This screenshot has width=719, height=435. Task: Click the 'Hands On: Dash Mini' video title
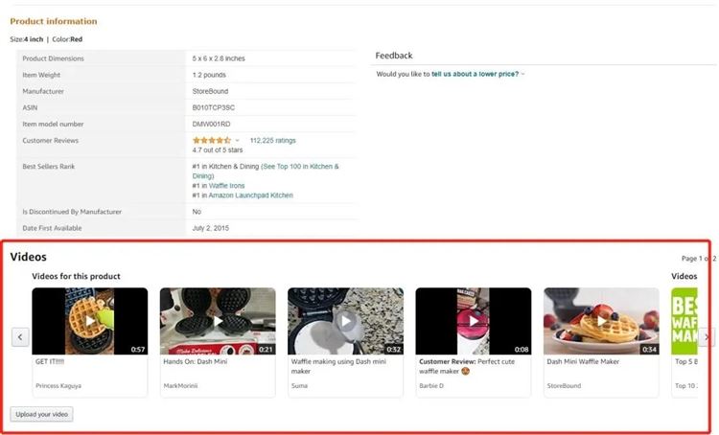[196, 361]
